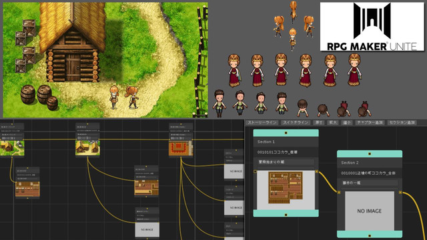Click the Section 2 NO IMAGE placeholder
Screen dimensions: 427x240
click(x=370, y=211)
